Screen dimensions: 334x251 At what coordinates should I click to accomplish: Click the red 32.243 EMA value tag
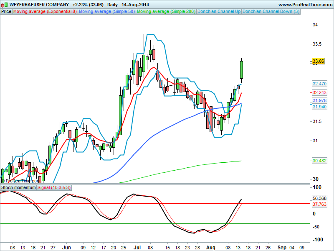click(x=319, y=92)
